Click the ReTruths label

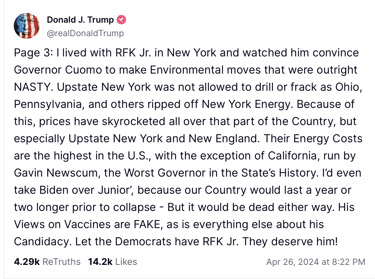pyautogui.click(x=61, y=262)
